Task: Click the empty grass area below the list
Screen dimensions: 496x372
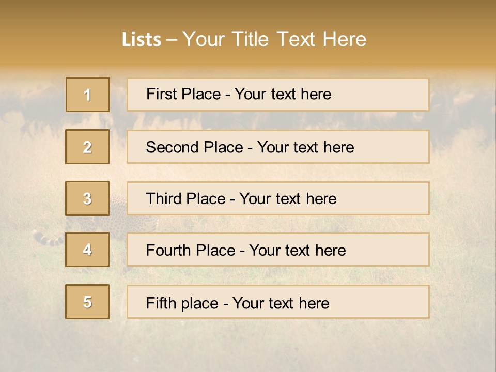Action: tap(248, 346)
